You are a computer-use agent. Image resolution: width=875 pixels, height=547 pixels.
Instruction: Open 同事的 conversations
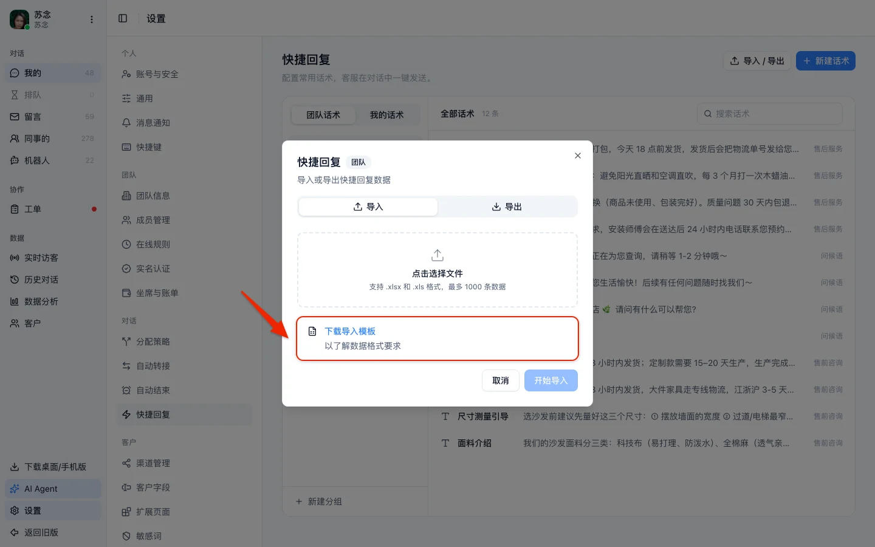tap(53, 139)
